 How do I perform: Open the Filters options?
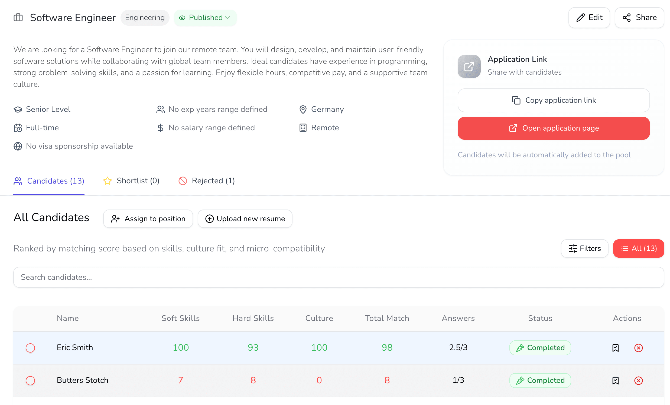click(x=584, y=248)
